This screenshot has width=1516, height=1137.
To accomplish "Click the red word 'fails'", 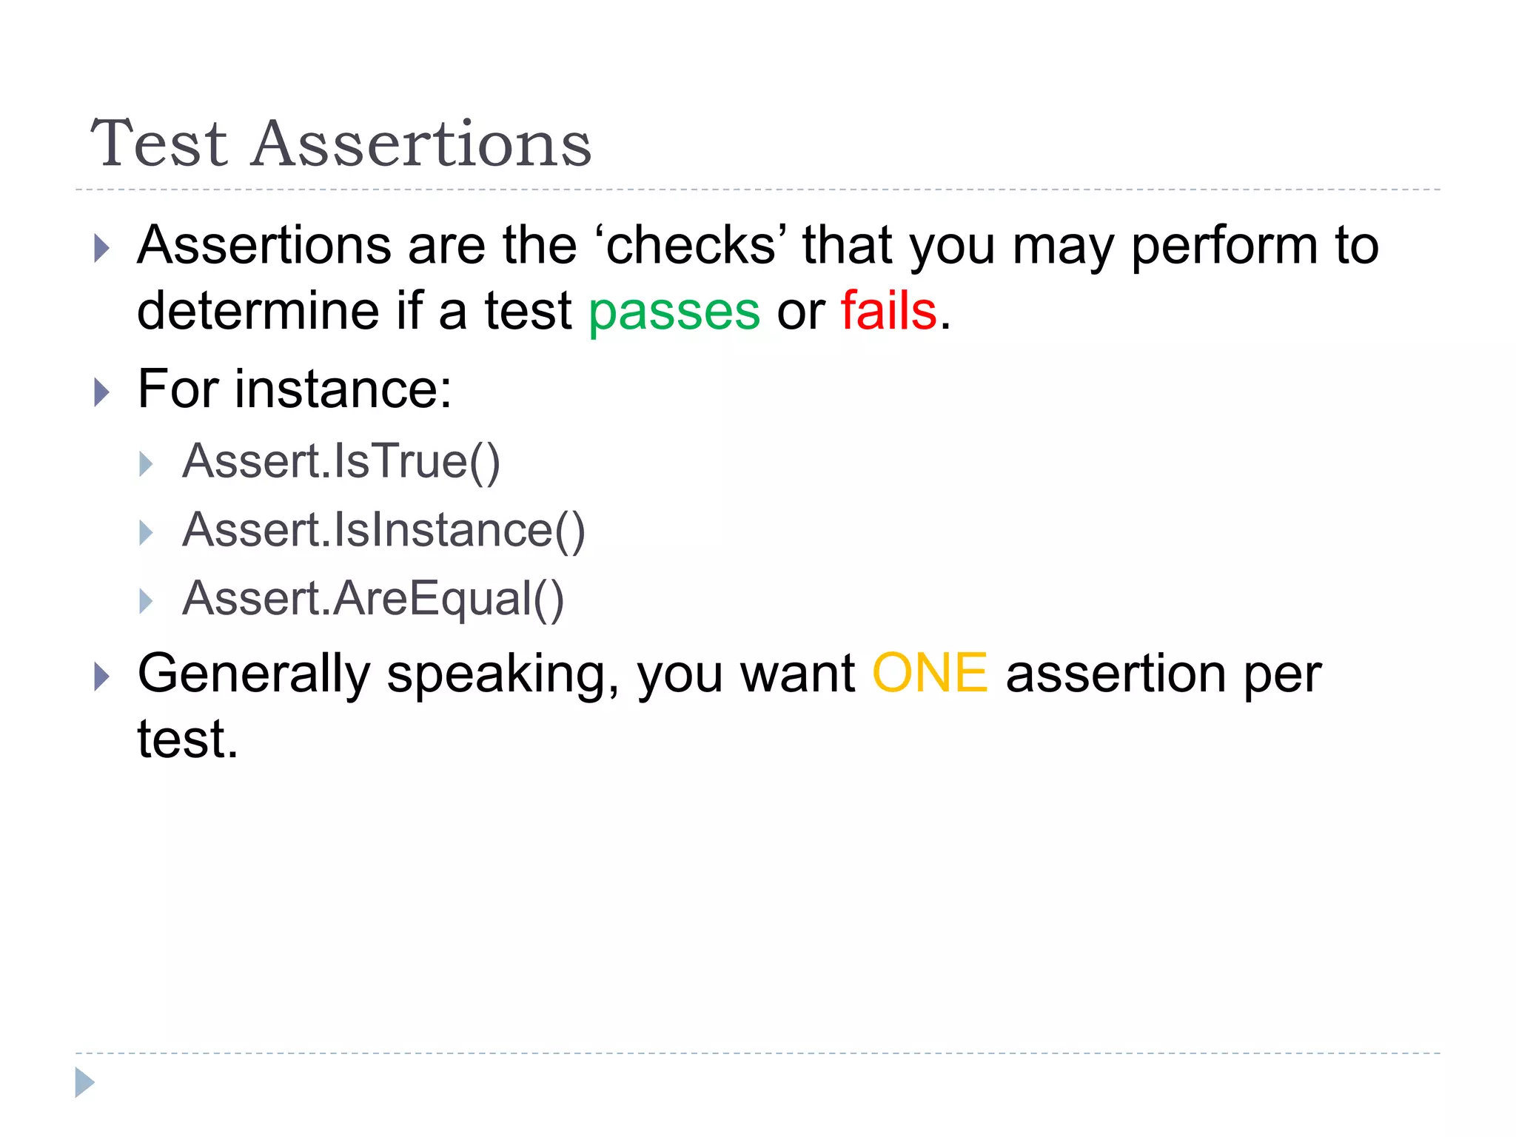I will click(889, 309).
